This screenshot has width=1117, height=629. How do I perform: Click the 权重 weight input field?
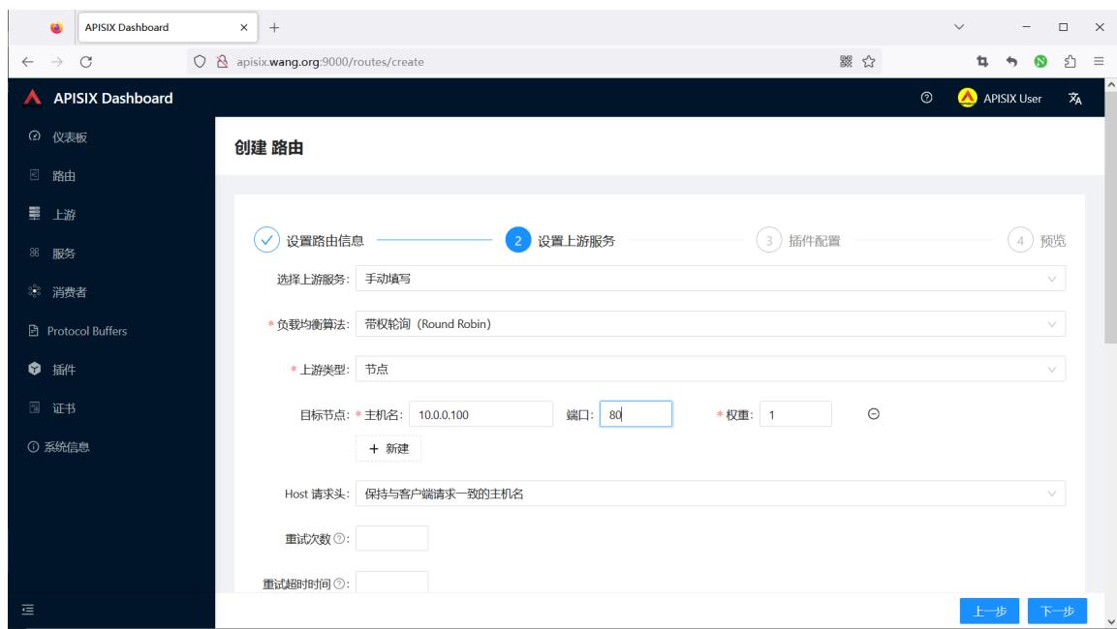(795, 414)
